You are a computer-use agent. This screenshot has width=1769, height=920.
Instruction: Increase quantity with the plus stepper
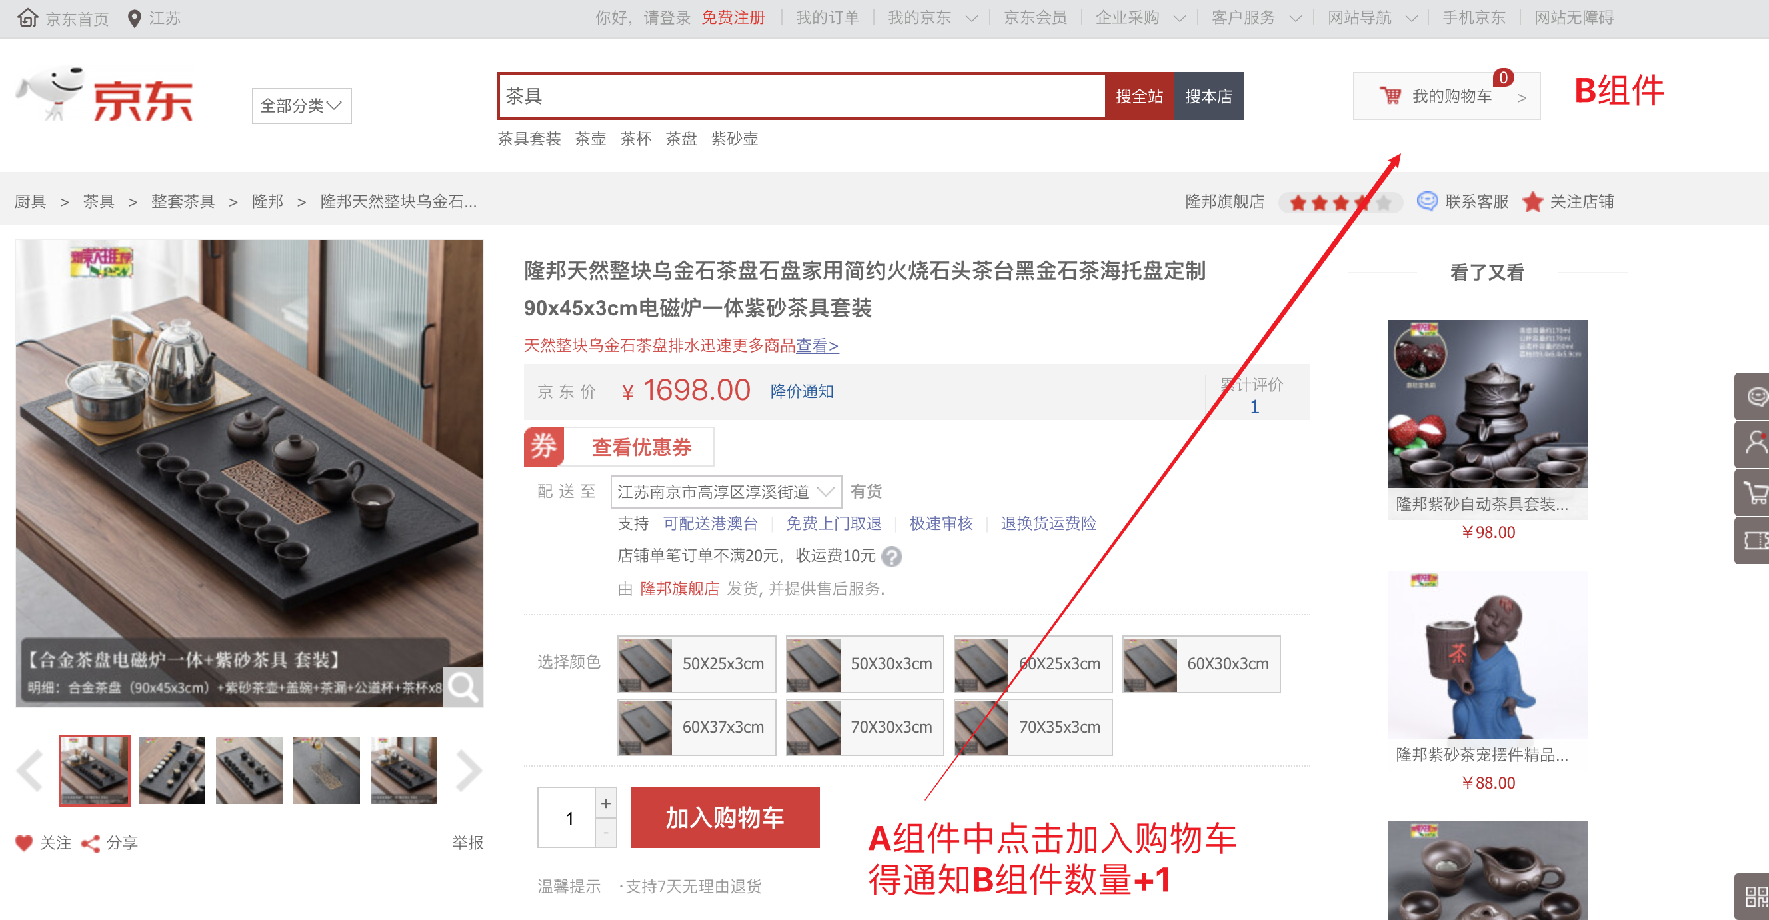[x=605, y=803]
